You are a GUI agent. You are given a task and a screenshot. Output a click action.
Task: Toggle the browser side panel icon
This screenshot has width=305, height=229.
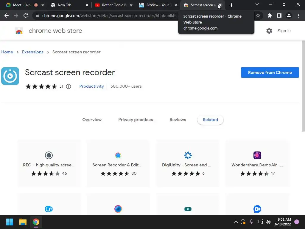[279, 16]
